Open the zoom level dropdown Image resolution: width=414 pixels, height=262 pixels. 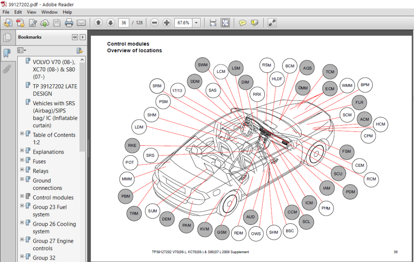(196, 23)
